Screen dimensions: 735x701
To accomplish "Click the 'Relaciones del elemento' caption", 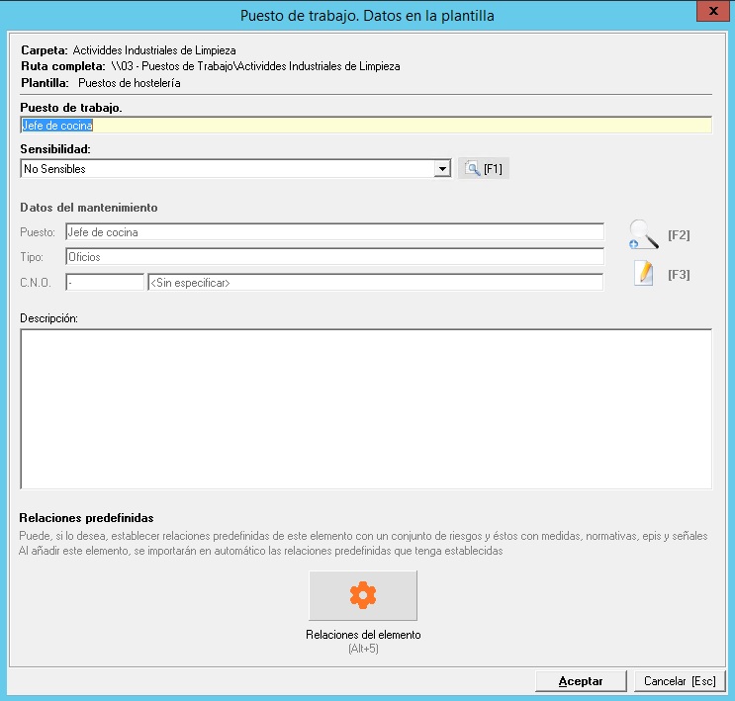I will (363, 635).
